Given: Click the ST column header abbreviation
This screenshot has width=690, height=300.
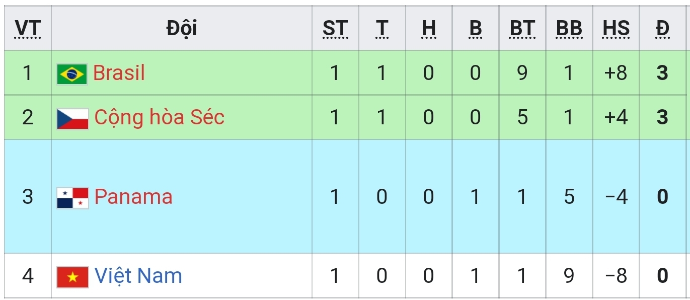Looking at the screenshot, I should tap(335, 29).
